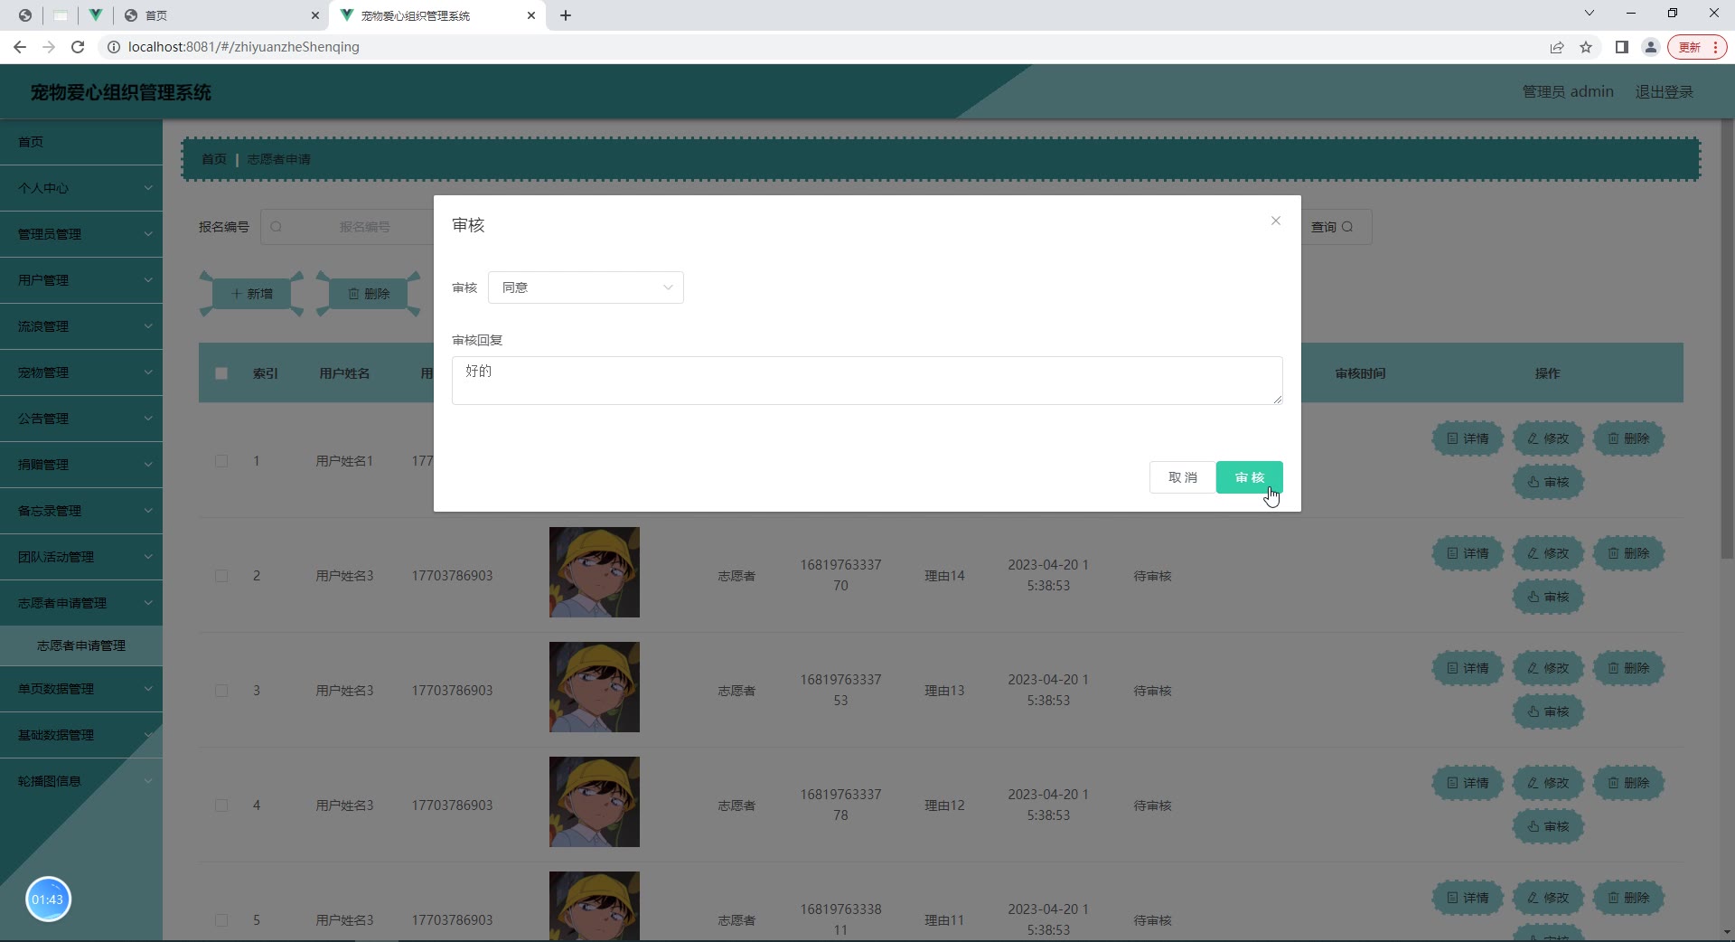Open the browser side panel
The width and height of the screenshot is (1735, 942).
pyautogui.click(x=1622, y=47)
